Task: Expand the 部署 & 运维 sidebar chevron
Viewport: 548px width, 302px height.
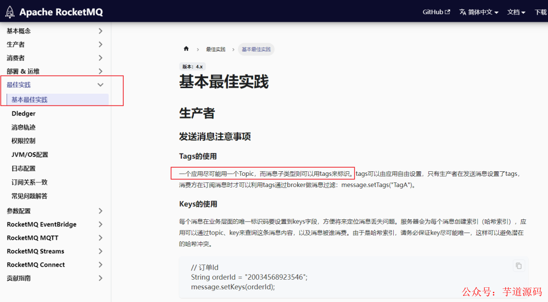Action: pos(100,71)
